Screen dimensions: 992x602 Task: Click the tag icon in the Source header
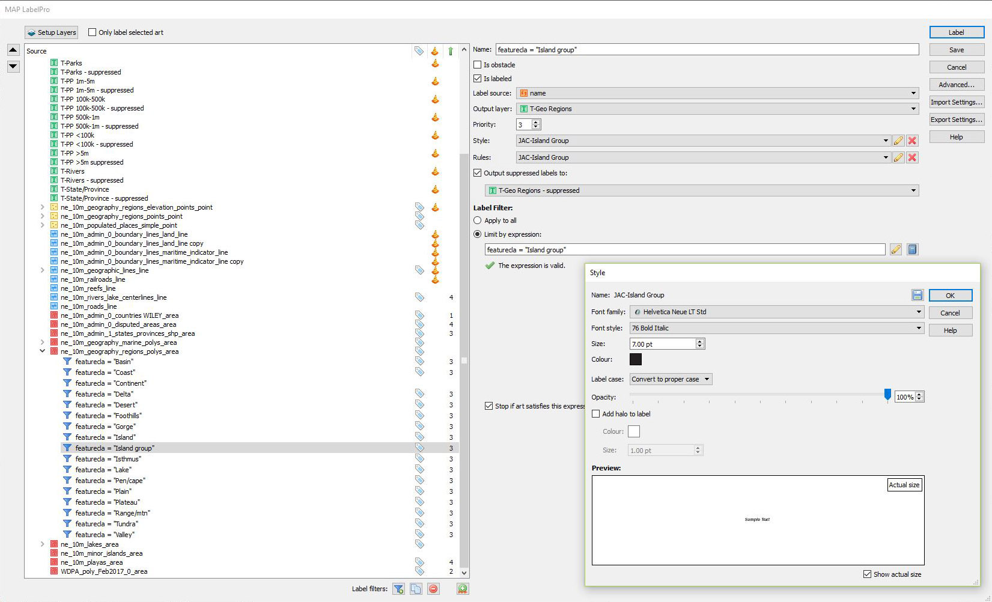click(419, 51)
